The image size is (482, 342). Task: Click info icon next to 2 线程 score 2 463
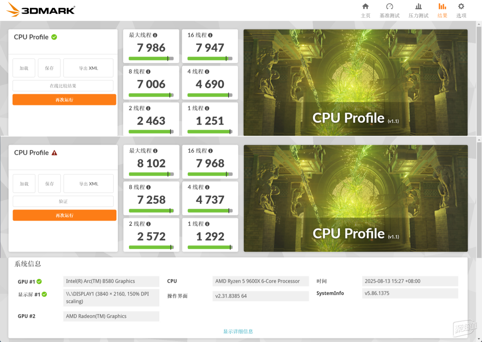click(148, 108)
